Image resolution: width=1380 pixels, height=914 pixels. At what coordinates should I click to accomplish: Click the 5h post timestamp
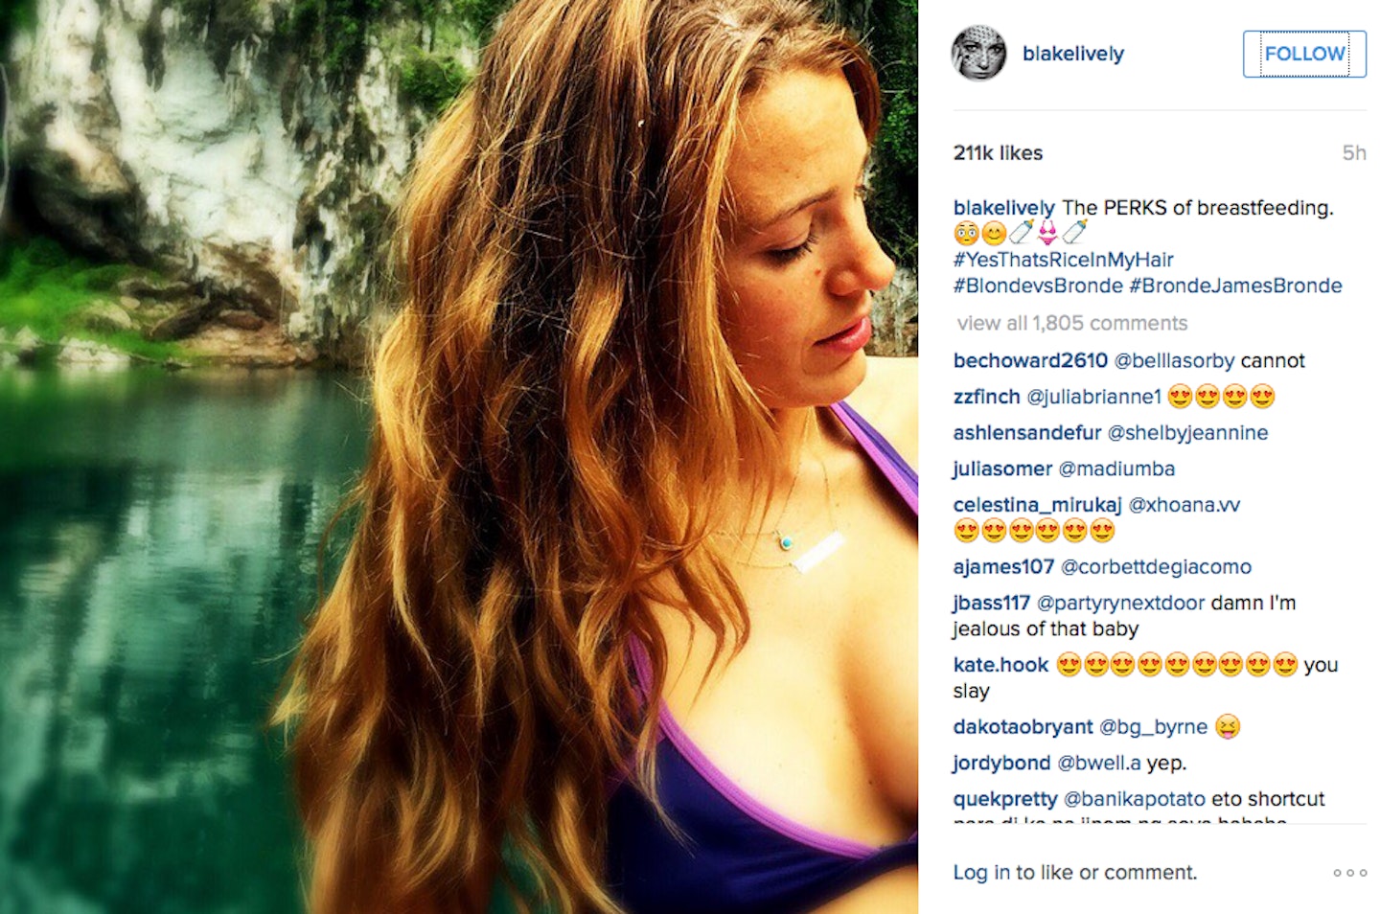[1354, 153]
